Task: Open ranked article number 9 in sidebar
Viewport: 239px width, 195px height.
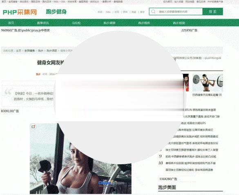Action: pyautogui.click(x=191, y=156)
